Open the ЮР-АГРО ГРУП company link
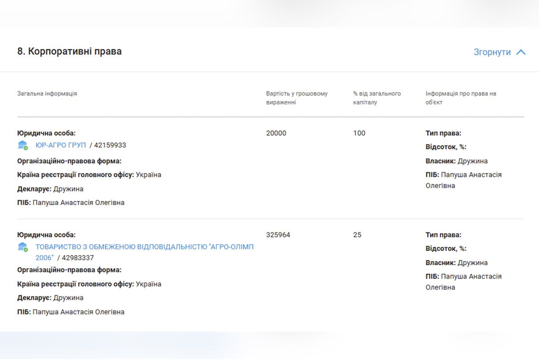 click(61, 145)
